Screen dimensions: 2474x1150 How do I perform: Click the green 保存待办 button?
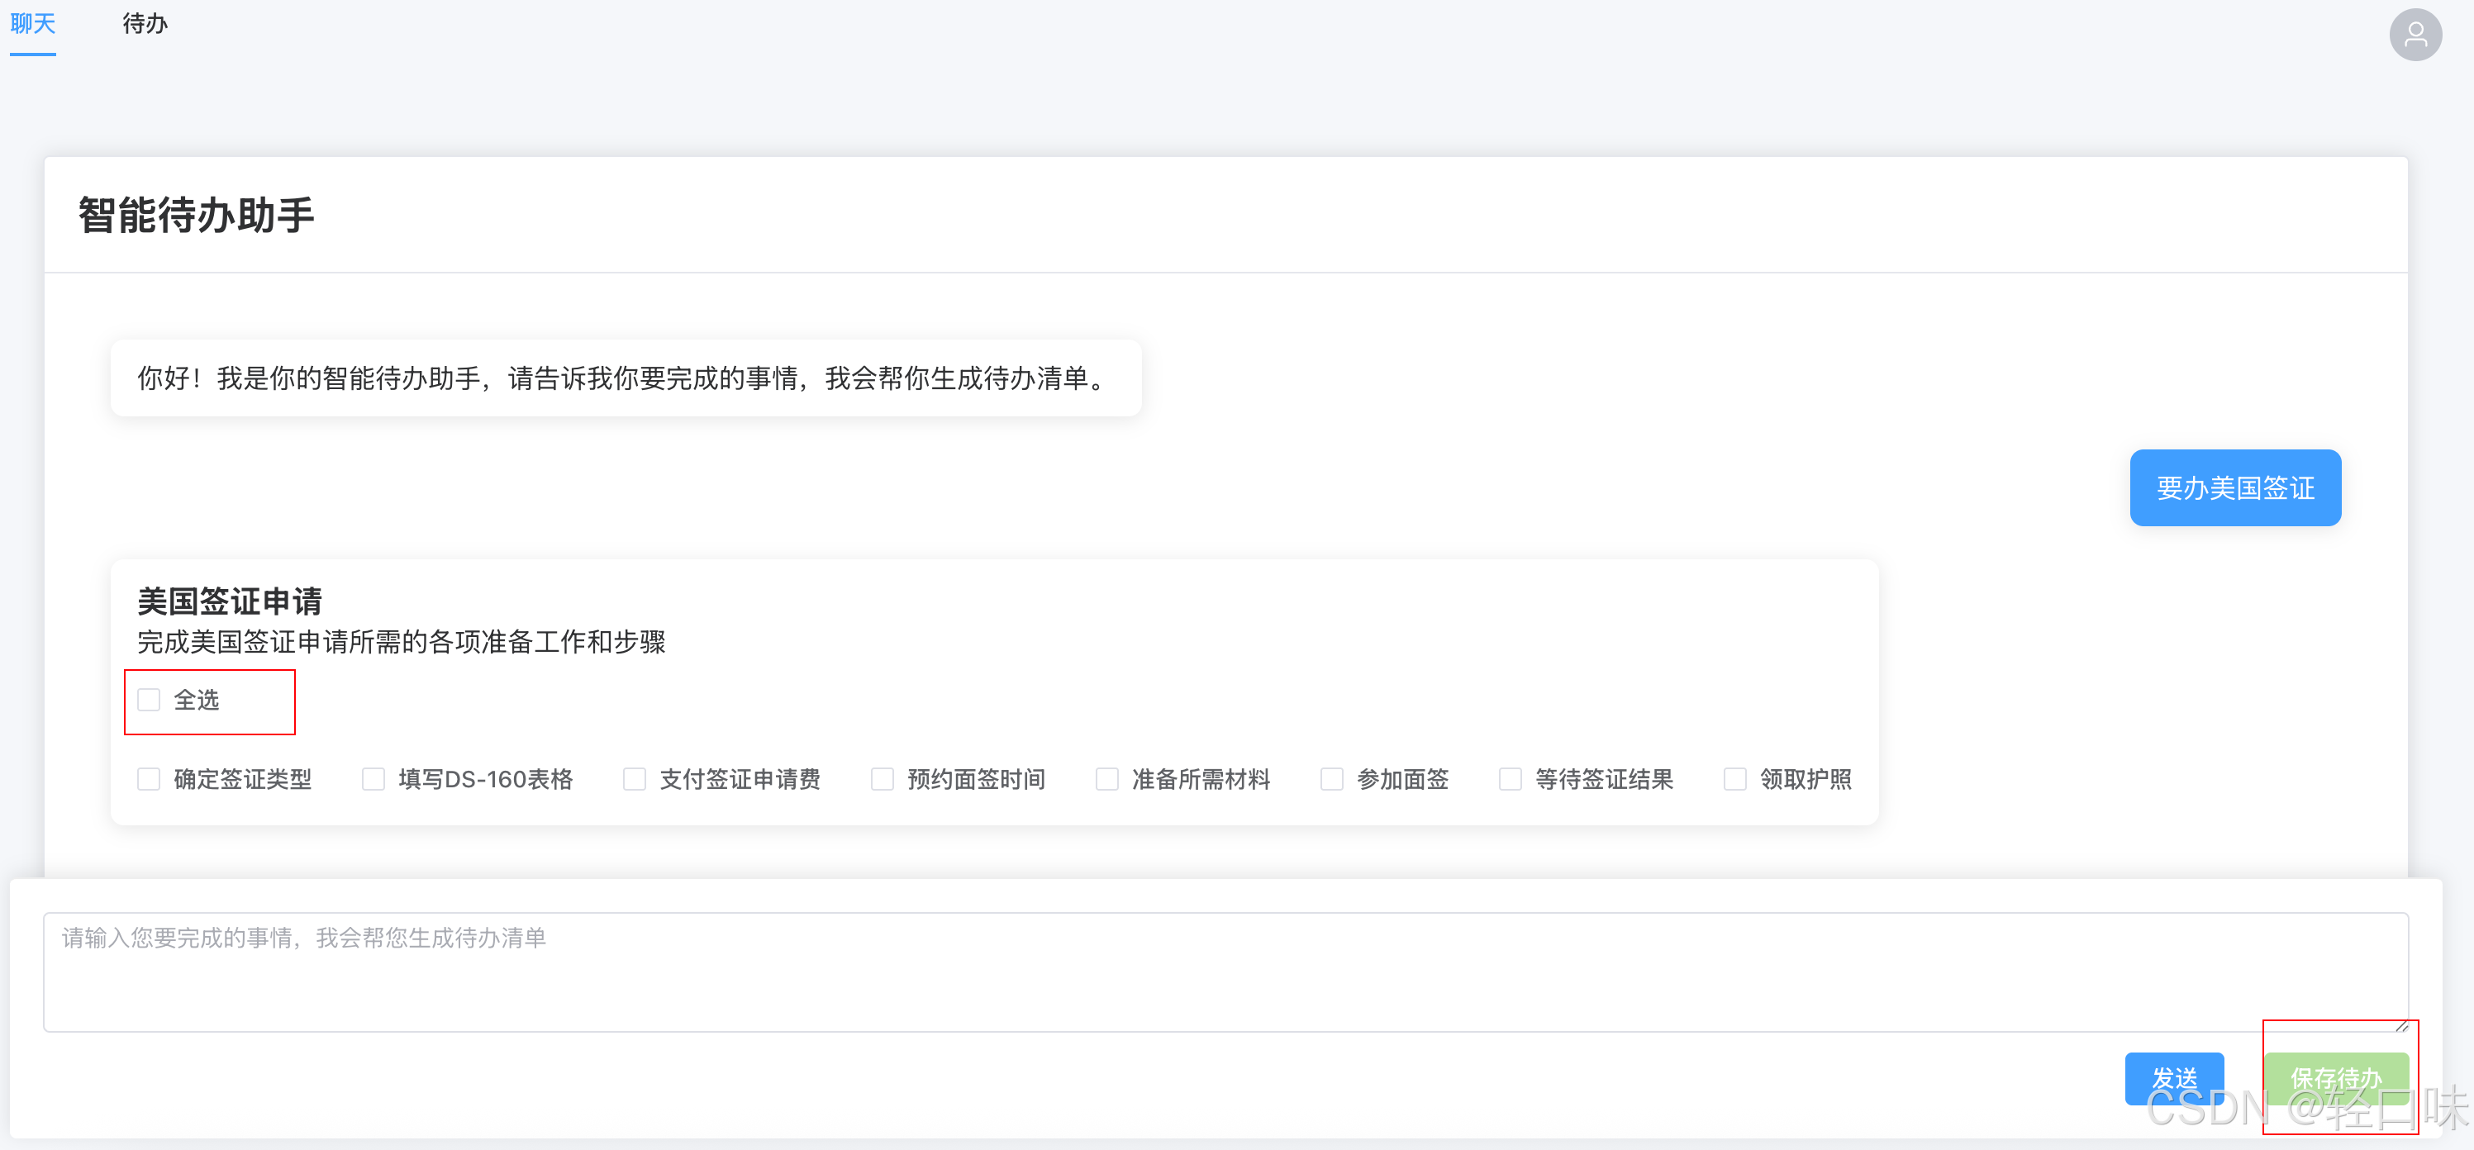pos(2336,1077)
